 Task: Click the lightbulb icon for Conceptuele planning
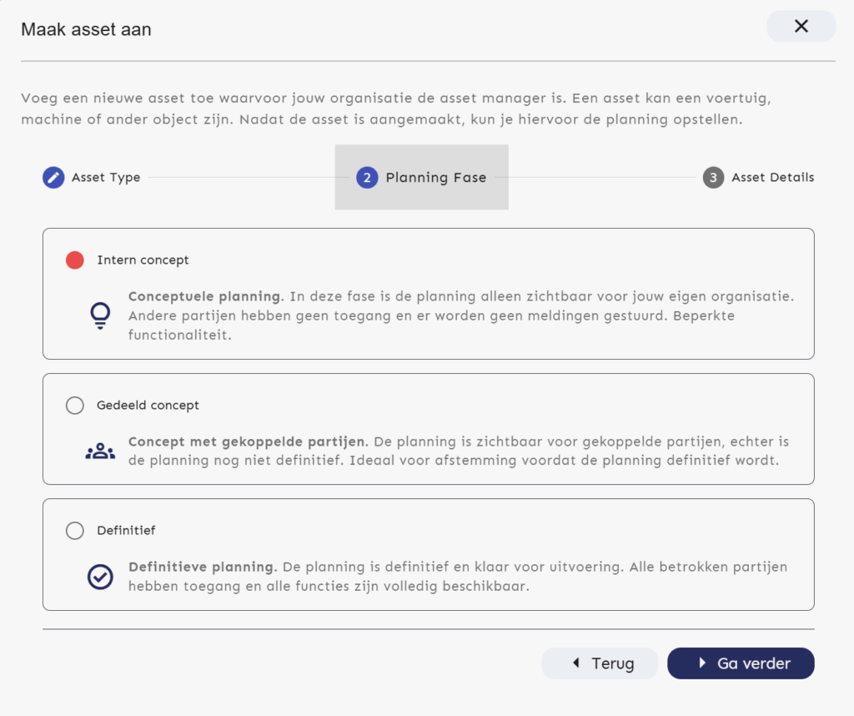click(x=100, y=315)
